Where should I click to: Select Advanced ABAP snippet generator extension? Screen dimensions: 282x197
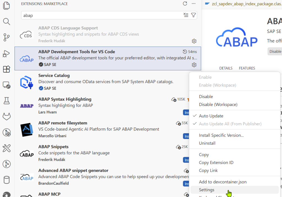pos(102,177)
